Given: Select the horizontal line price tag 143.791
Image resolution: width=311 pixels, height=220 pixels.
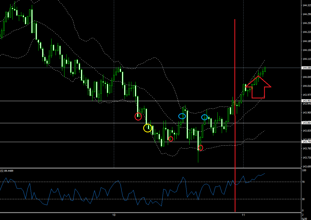Looking at the screenshot, I should 306,142.
